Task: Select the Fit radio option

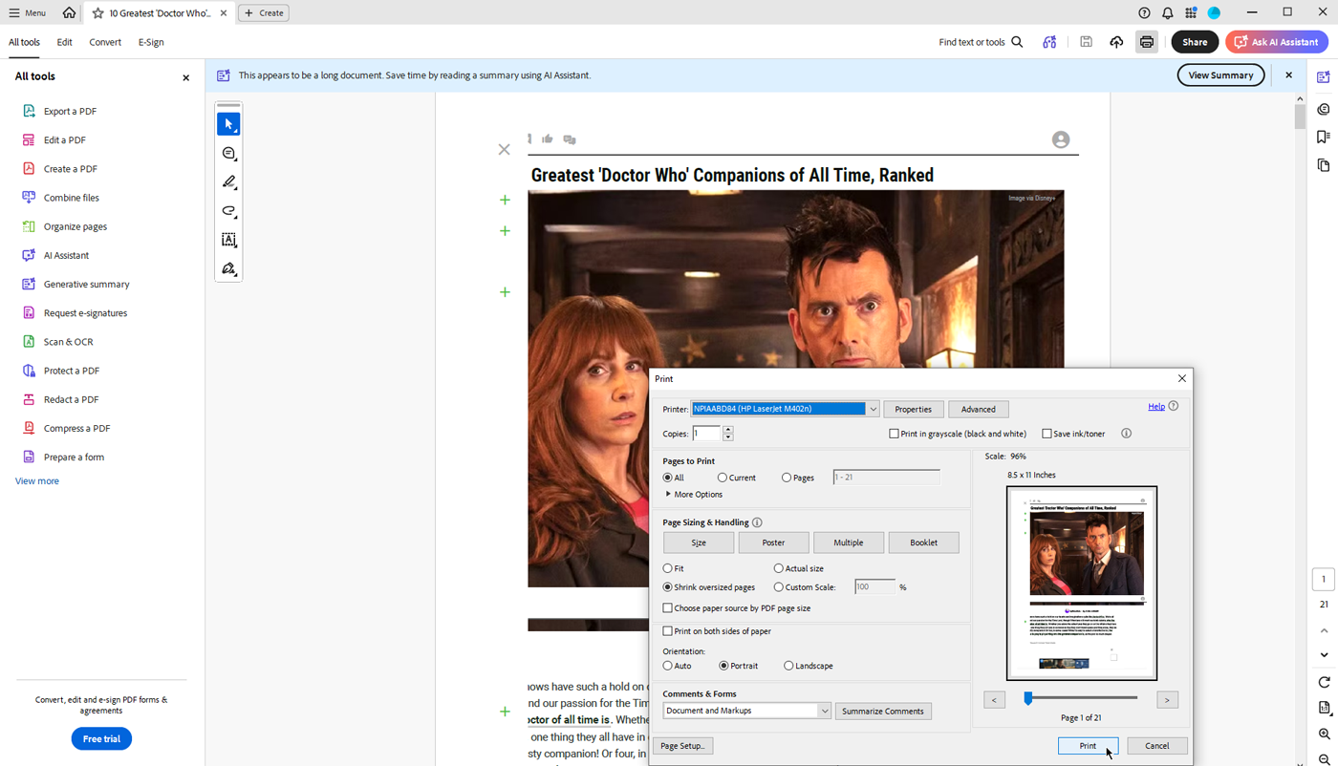Action: [x=668, y=568]
